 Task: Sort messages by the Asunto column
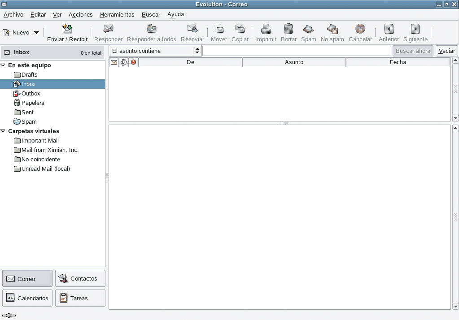point(294,62)
